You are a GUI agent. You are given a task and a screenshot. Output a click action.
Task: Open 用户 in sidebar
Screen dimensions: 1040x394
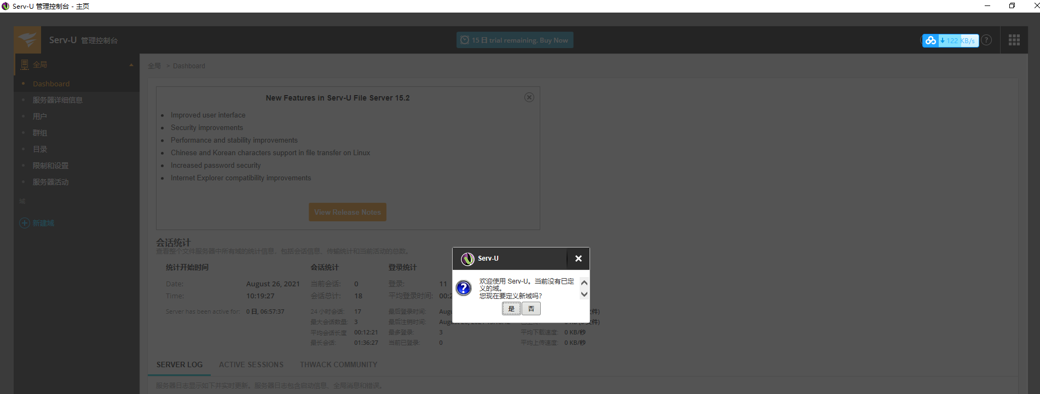[40, 116]
